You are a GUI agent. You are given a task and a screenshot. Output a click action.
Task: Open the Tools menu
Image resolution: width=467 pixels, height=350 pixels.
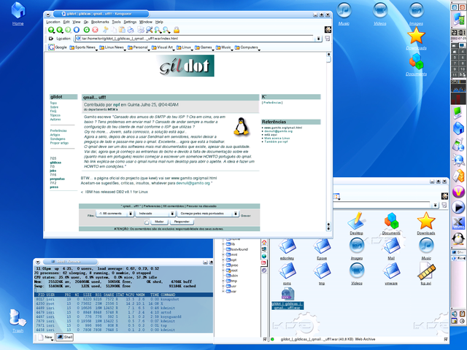tap(116, 22)
